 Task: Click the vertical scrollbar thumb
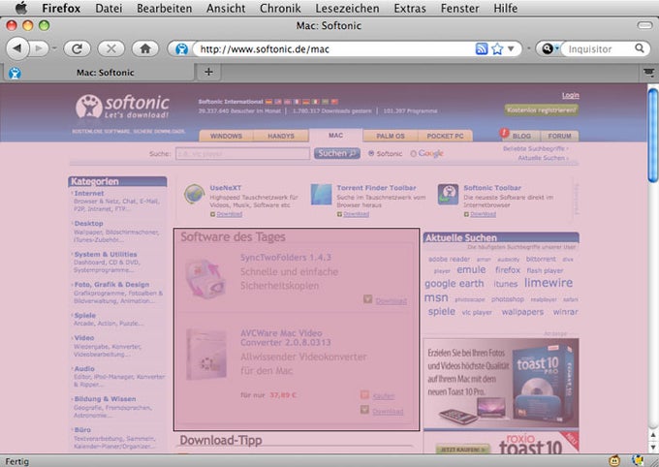point(652,135)
